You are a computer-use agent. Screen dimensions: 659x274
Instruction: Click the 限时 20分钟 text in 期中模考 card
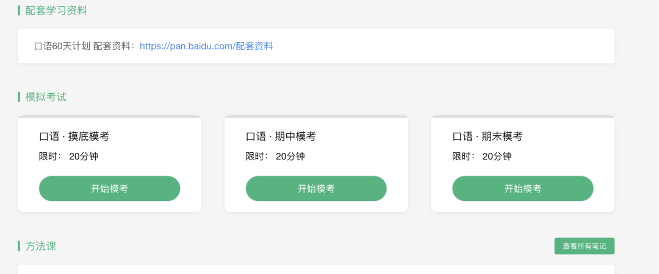(275, 156)
